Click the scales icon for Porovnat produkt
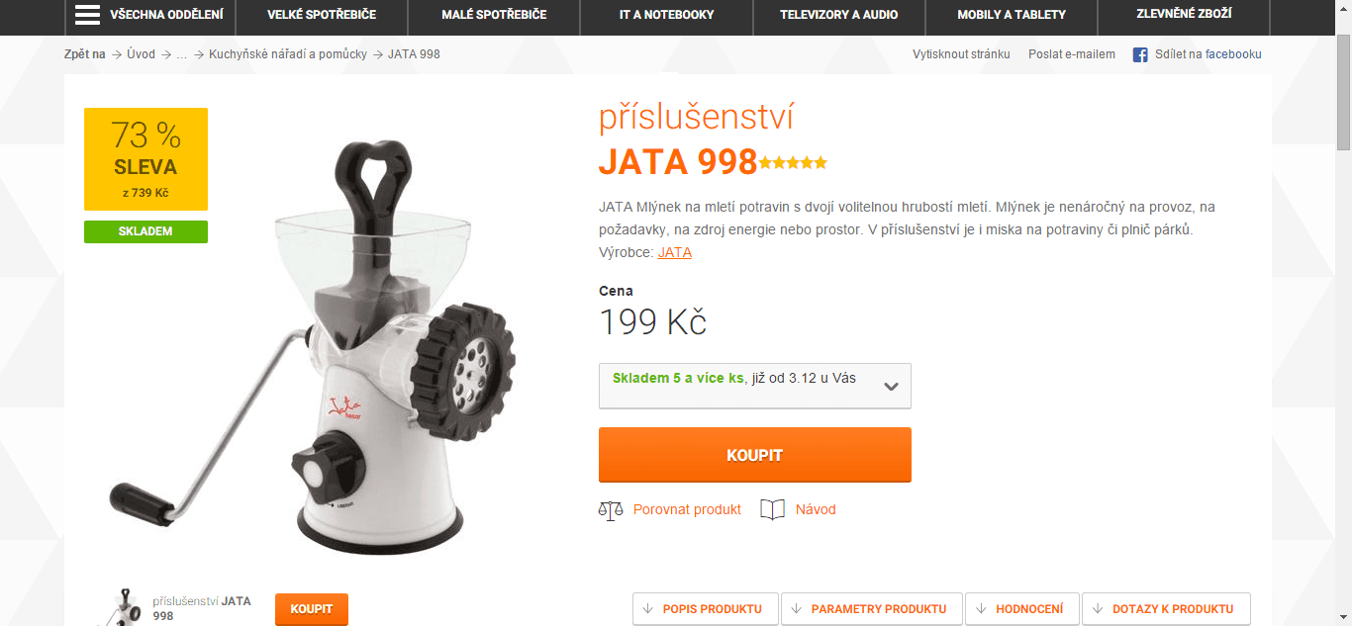This screenshot has height=626, width=1352. coord(611,510)
